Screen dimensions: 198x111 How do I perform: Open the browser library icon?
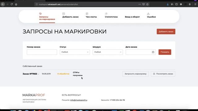coord(172,4)
